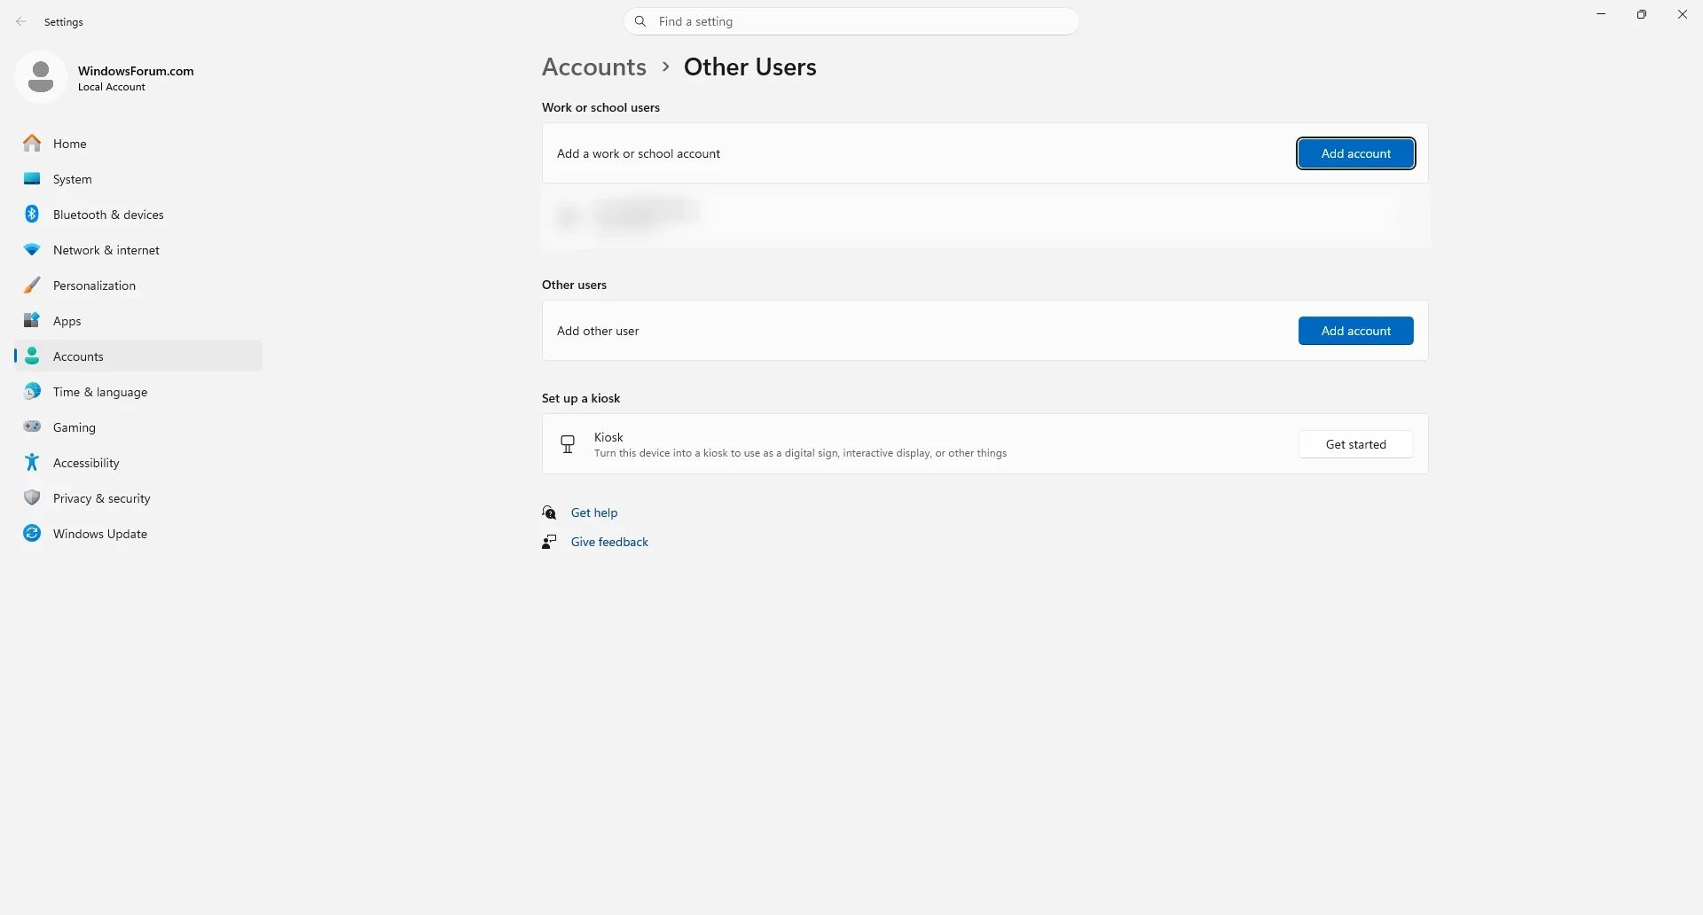
Task: Open Bluetooth & devices label
Action: coord(108,215)
